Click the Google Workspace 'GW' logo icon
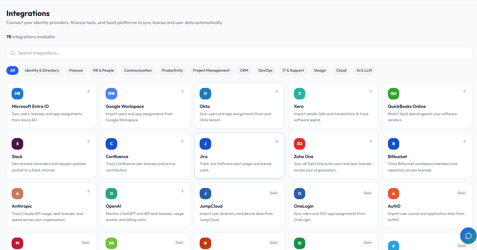The height and width of the screenshot is (250, 477). 111,94
